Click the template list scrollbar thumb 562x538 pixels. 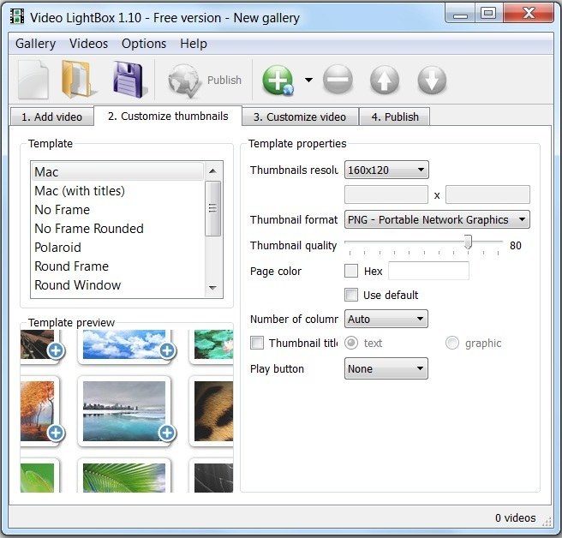212,208
